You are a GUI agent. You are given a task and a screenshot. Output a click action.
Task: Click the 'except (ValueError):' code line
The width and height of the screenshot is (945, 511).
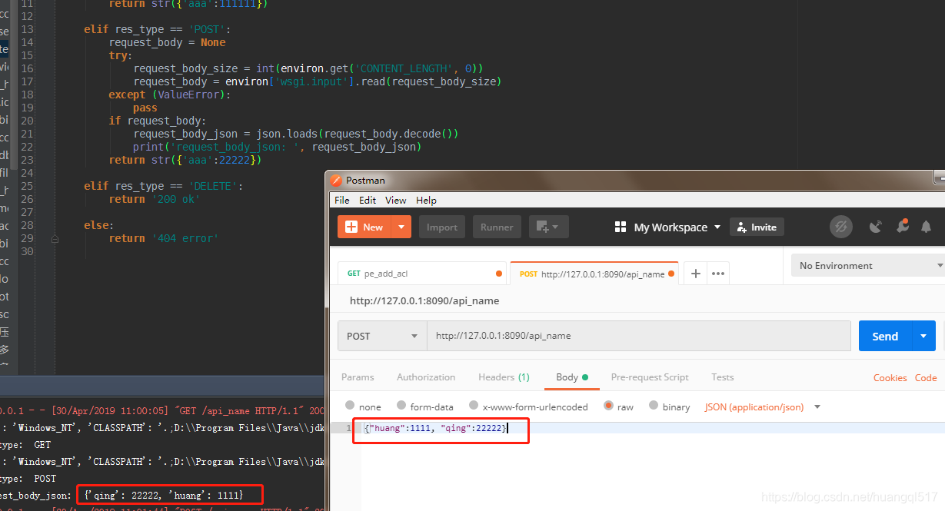[169, 95]
